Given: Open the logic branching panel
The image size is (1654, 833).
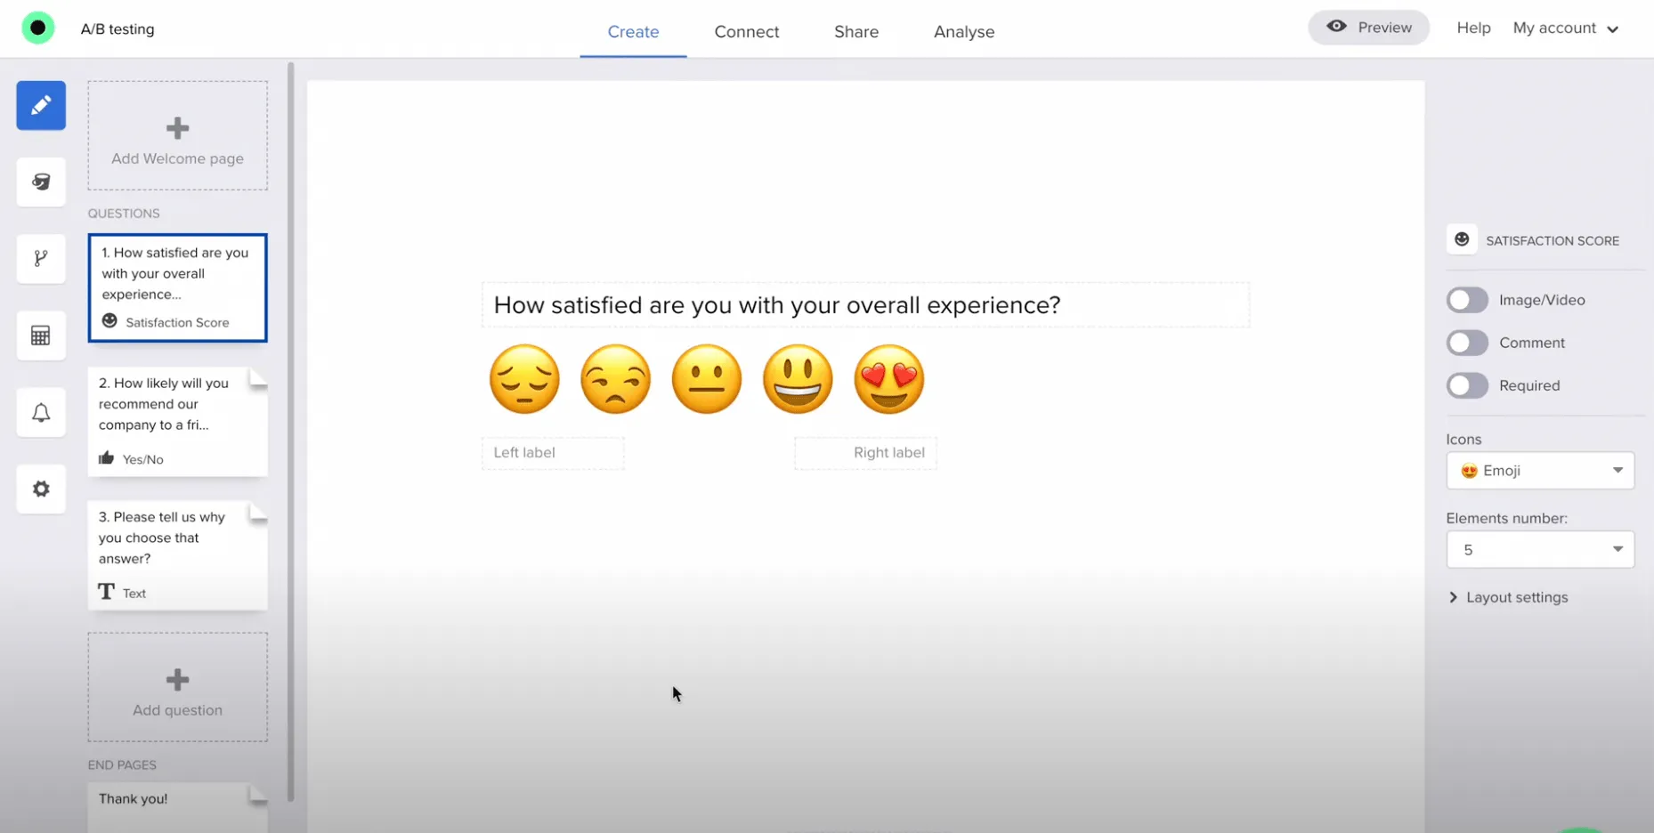Looking at the screenshot, I should coord(41,259).
